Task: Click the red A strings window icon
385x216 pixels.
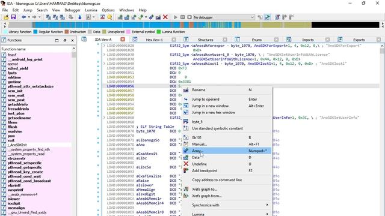Action: pyautogui.click(x=102, y=17)
